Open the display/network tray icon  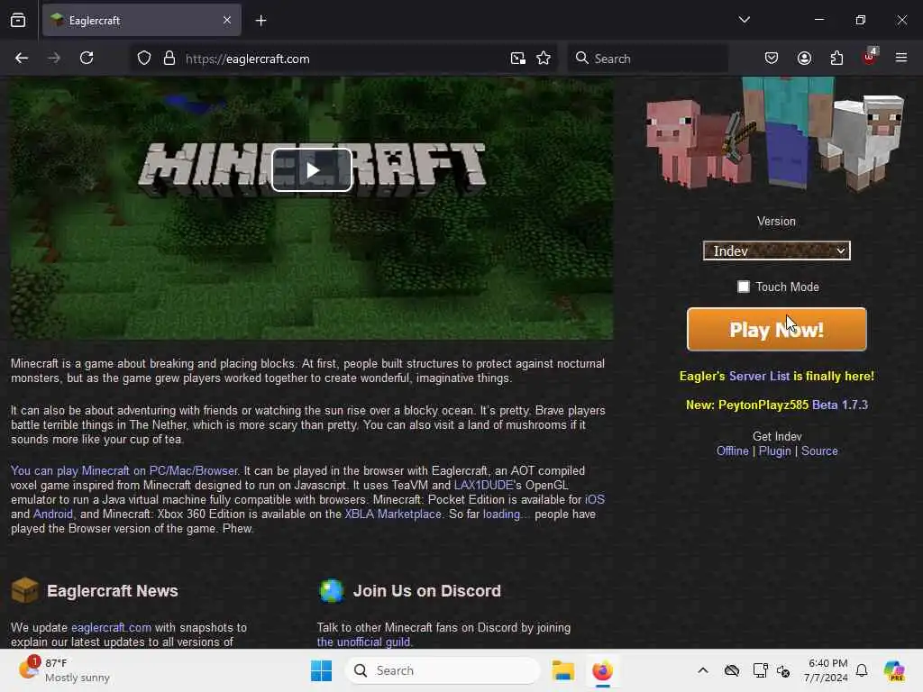(760, 670)
